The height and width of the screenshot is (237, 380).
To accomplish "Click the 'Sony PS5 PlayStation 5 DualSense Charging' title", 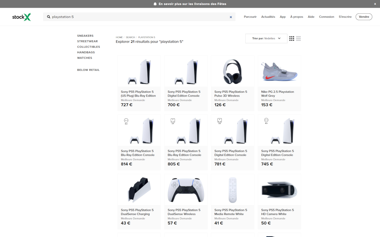I will click(x=137, y=212).
